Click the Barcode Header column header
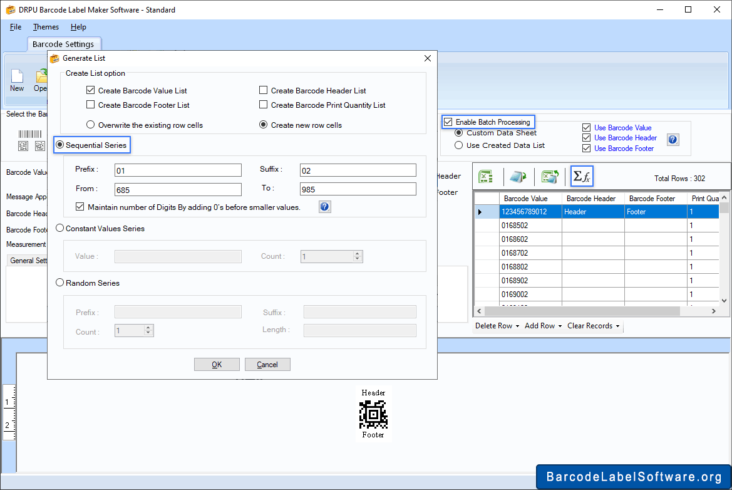732x490 pixels. click(593, 199)
